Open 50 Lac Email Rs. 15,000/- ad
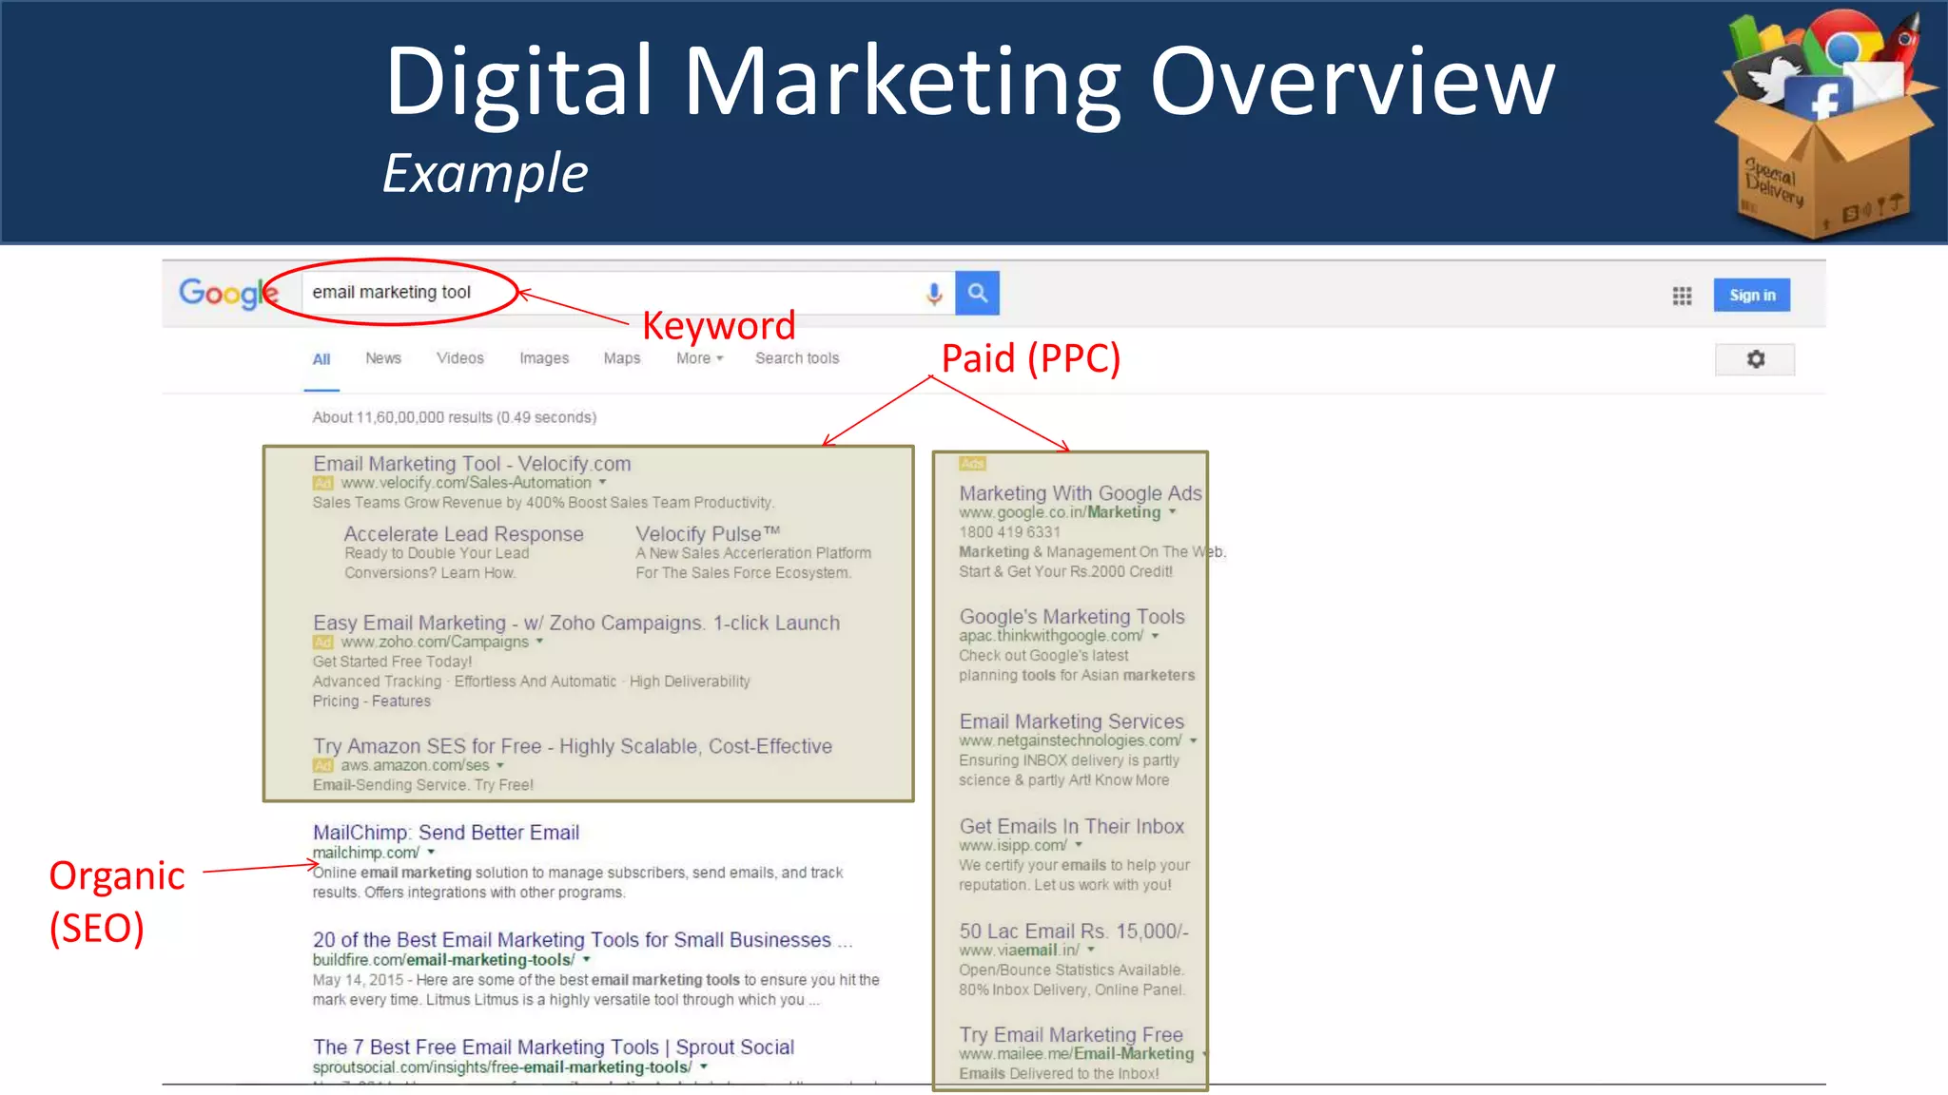 click(x=1074, y=932)
